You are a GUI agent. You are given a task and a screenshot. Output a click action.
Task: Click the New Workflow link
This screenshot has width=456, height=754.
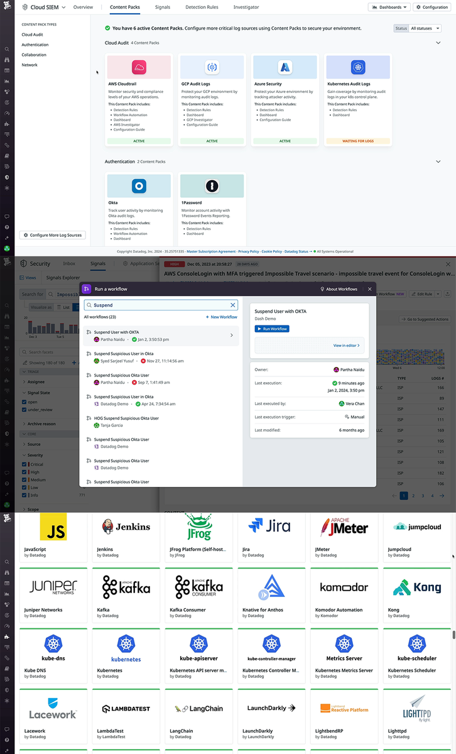point(222,317)
